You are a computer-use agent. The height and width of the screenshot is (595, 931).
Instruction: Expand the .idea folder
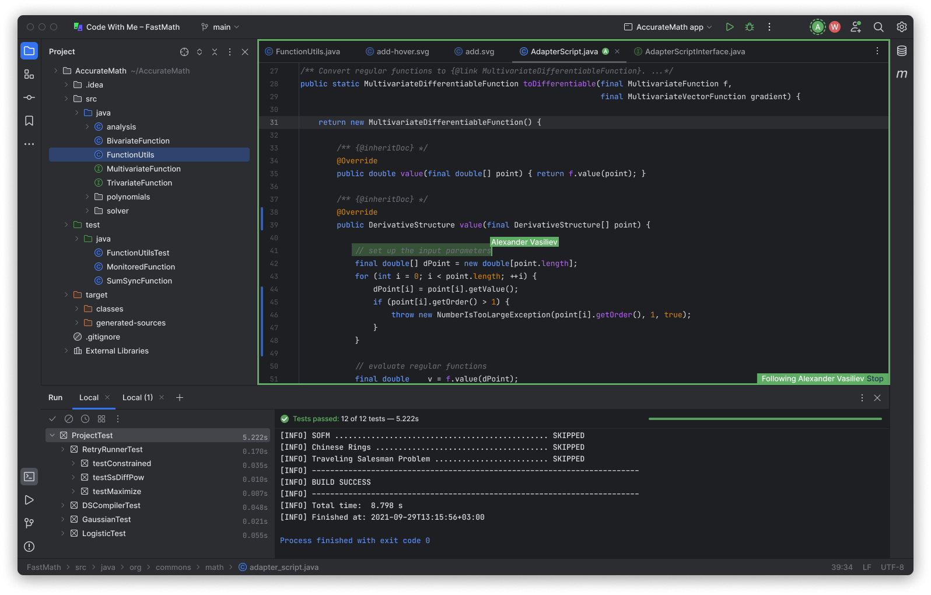tap(66, 85)
